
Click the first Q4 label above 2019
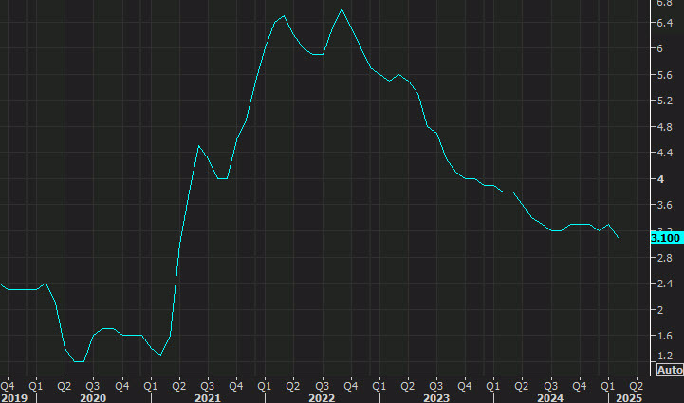tap(7, 385)
